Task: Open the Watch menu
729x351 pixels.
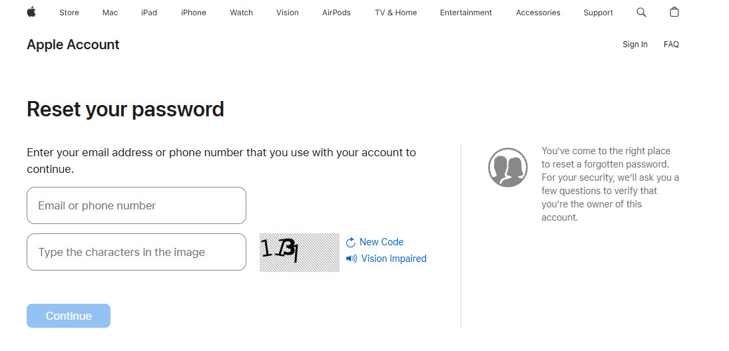Action: [x=241, y=13]
